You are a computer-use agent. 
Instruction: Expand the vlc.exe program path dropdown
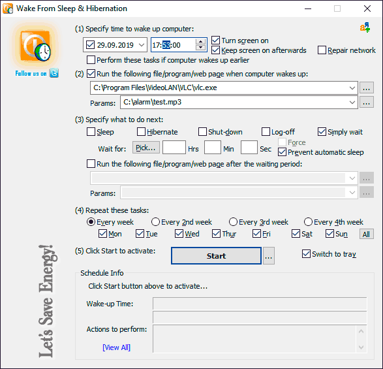tap(352, 88)
